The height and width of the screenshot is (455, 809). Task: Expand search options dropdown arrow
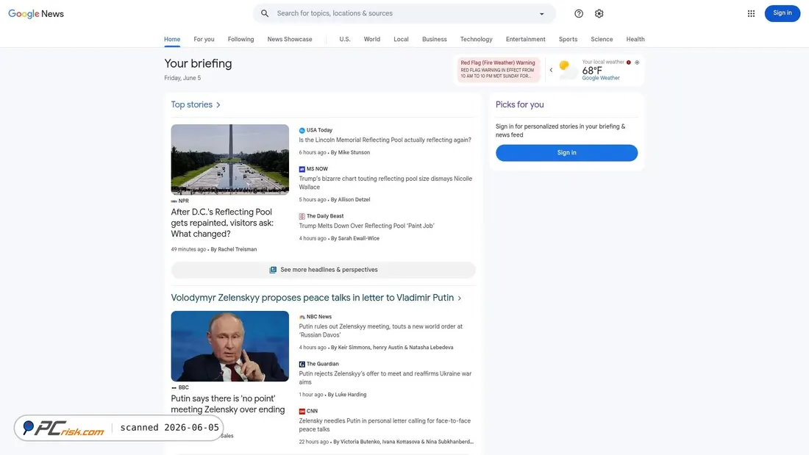coord(542,14)
